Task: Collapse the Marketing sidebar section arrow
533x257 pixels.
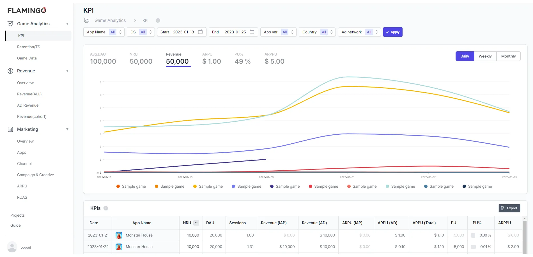Action: [67, 129]
